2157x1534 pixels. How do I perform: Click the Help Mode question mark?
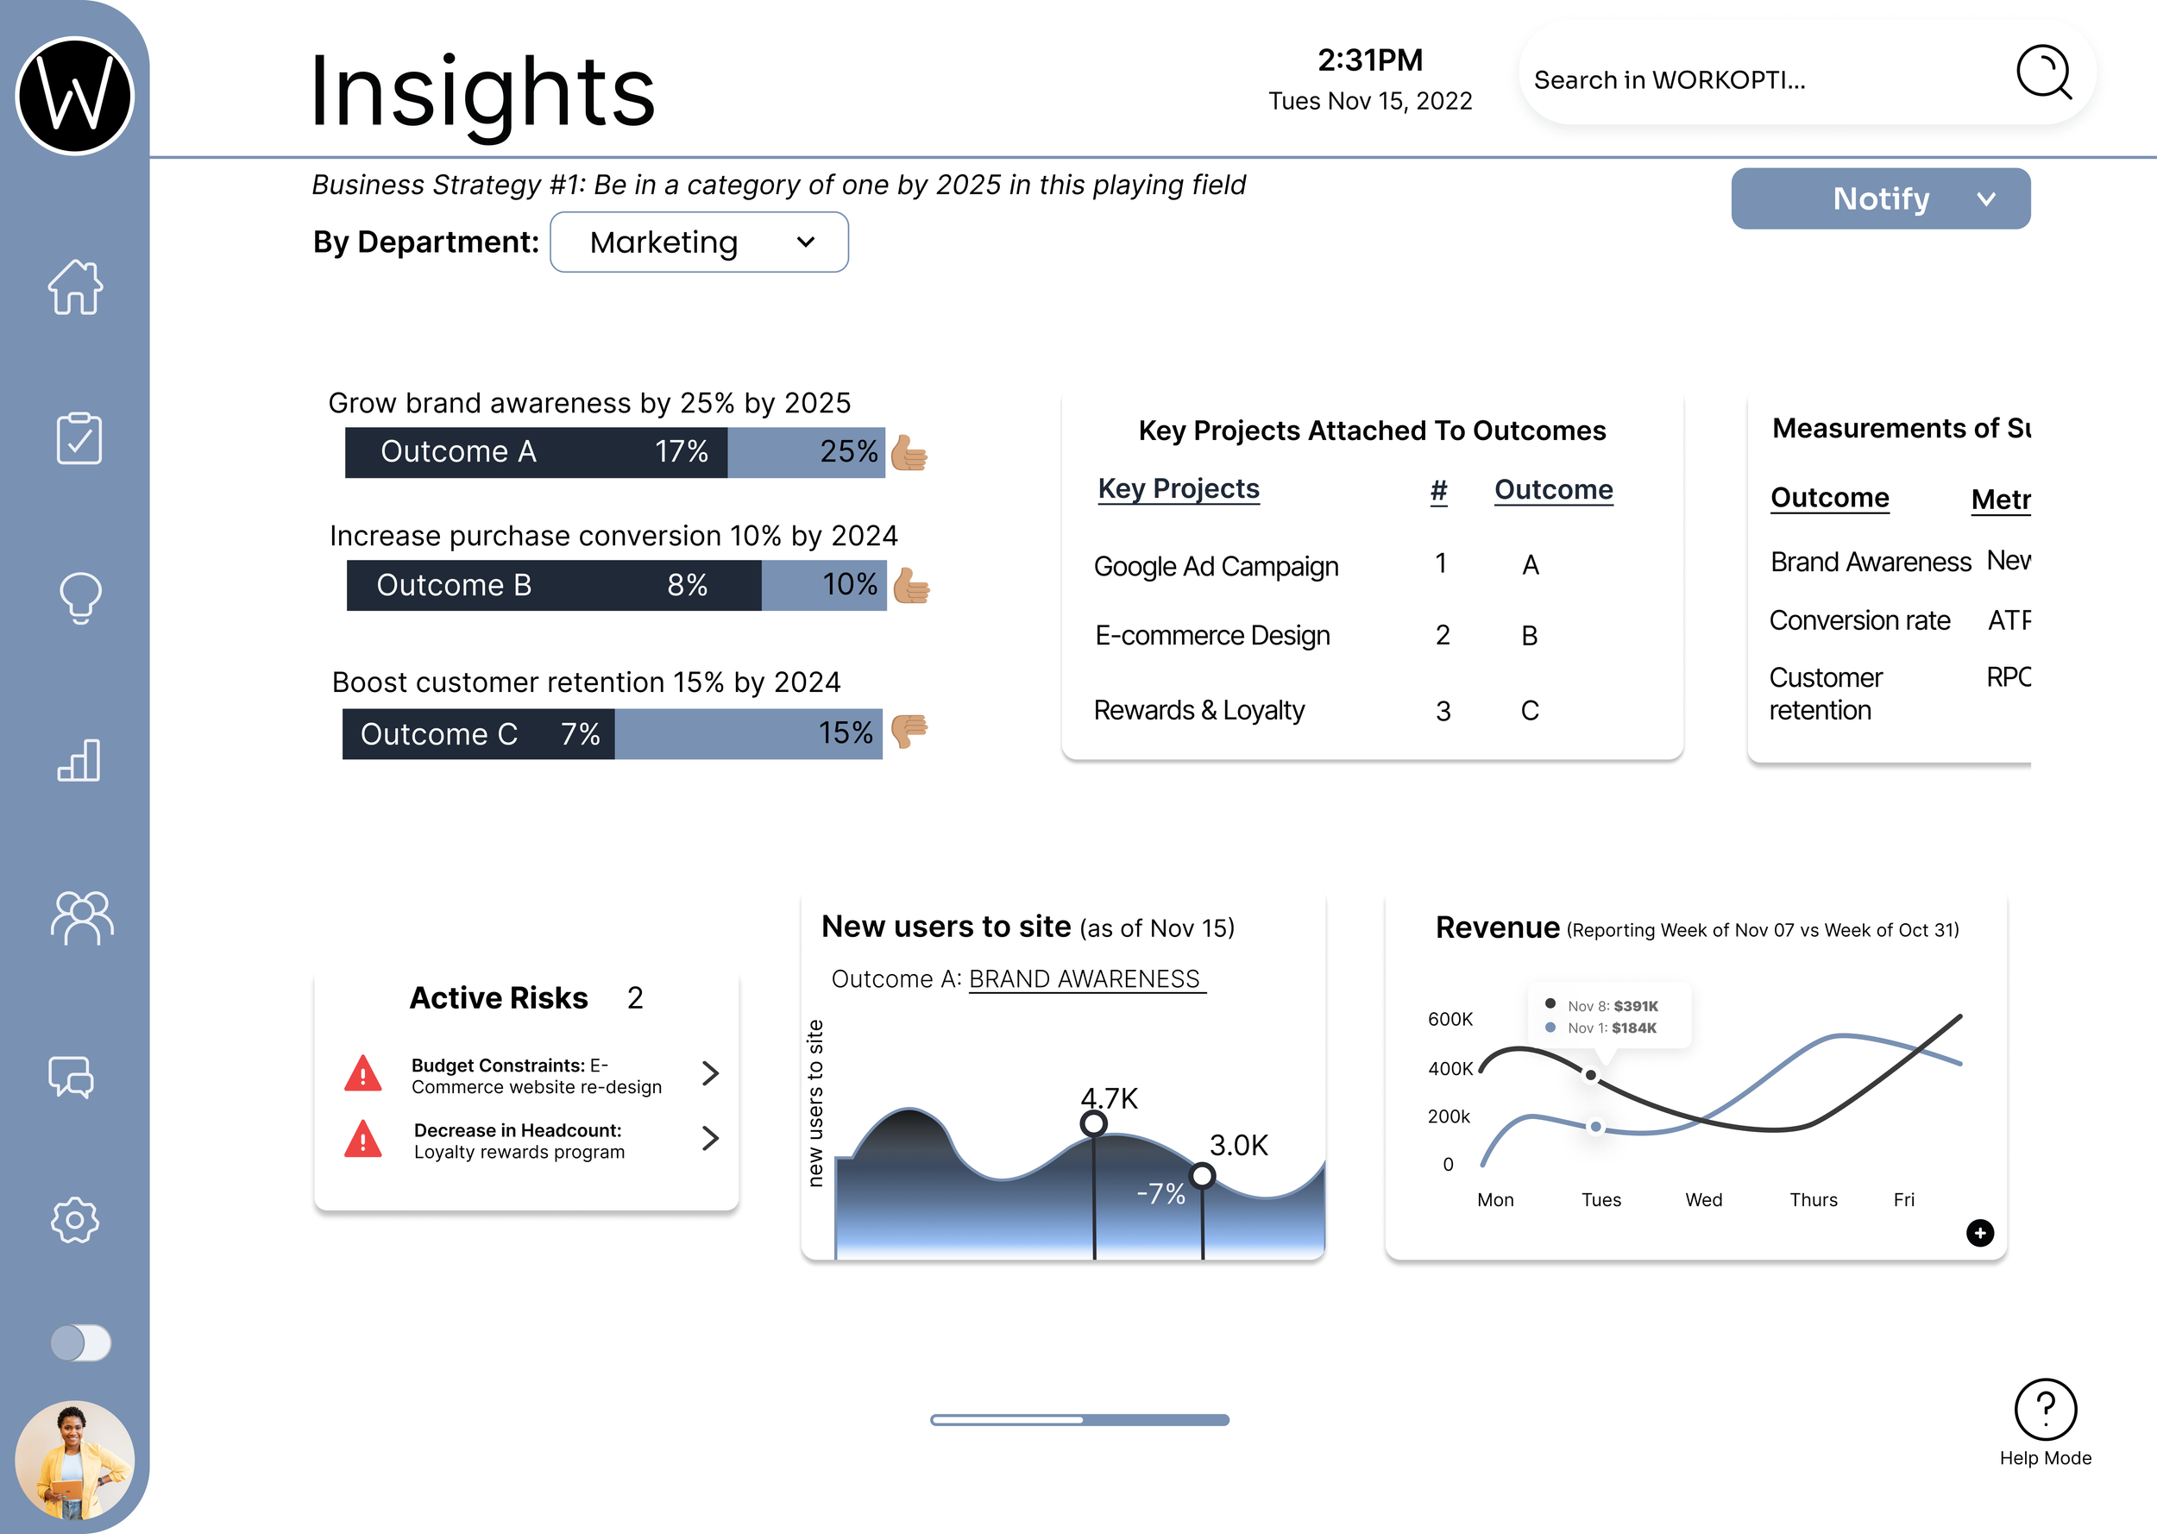pos(2045,1409)
